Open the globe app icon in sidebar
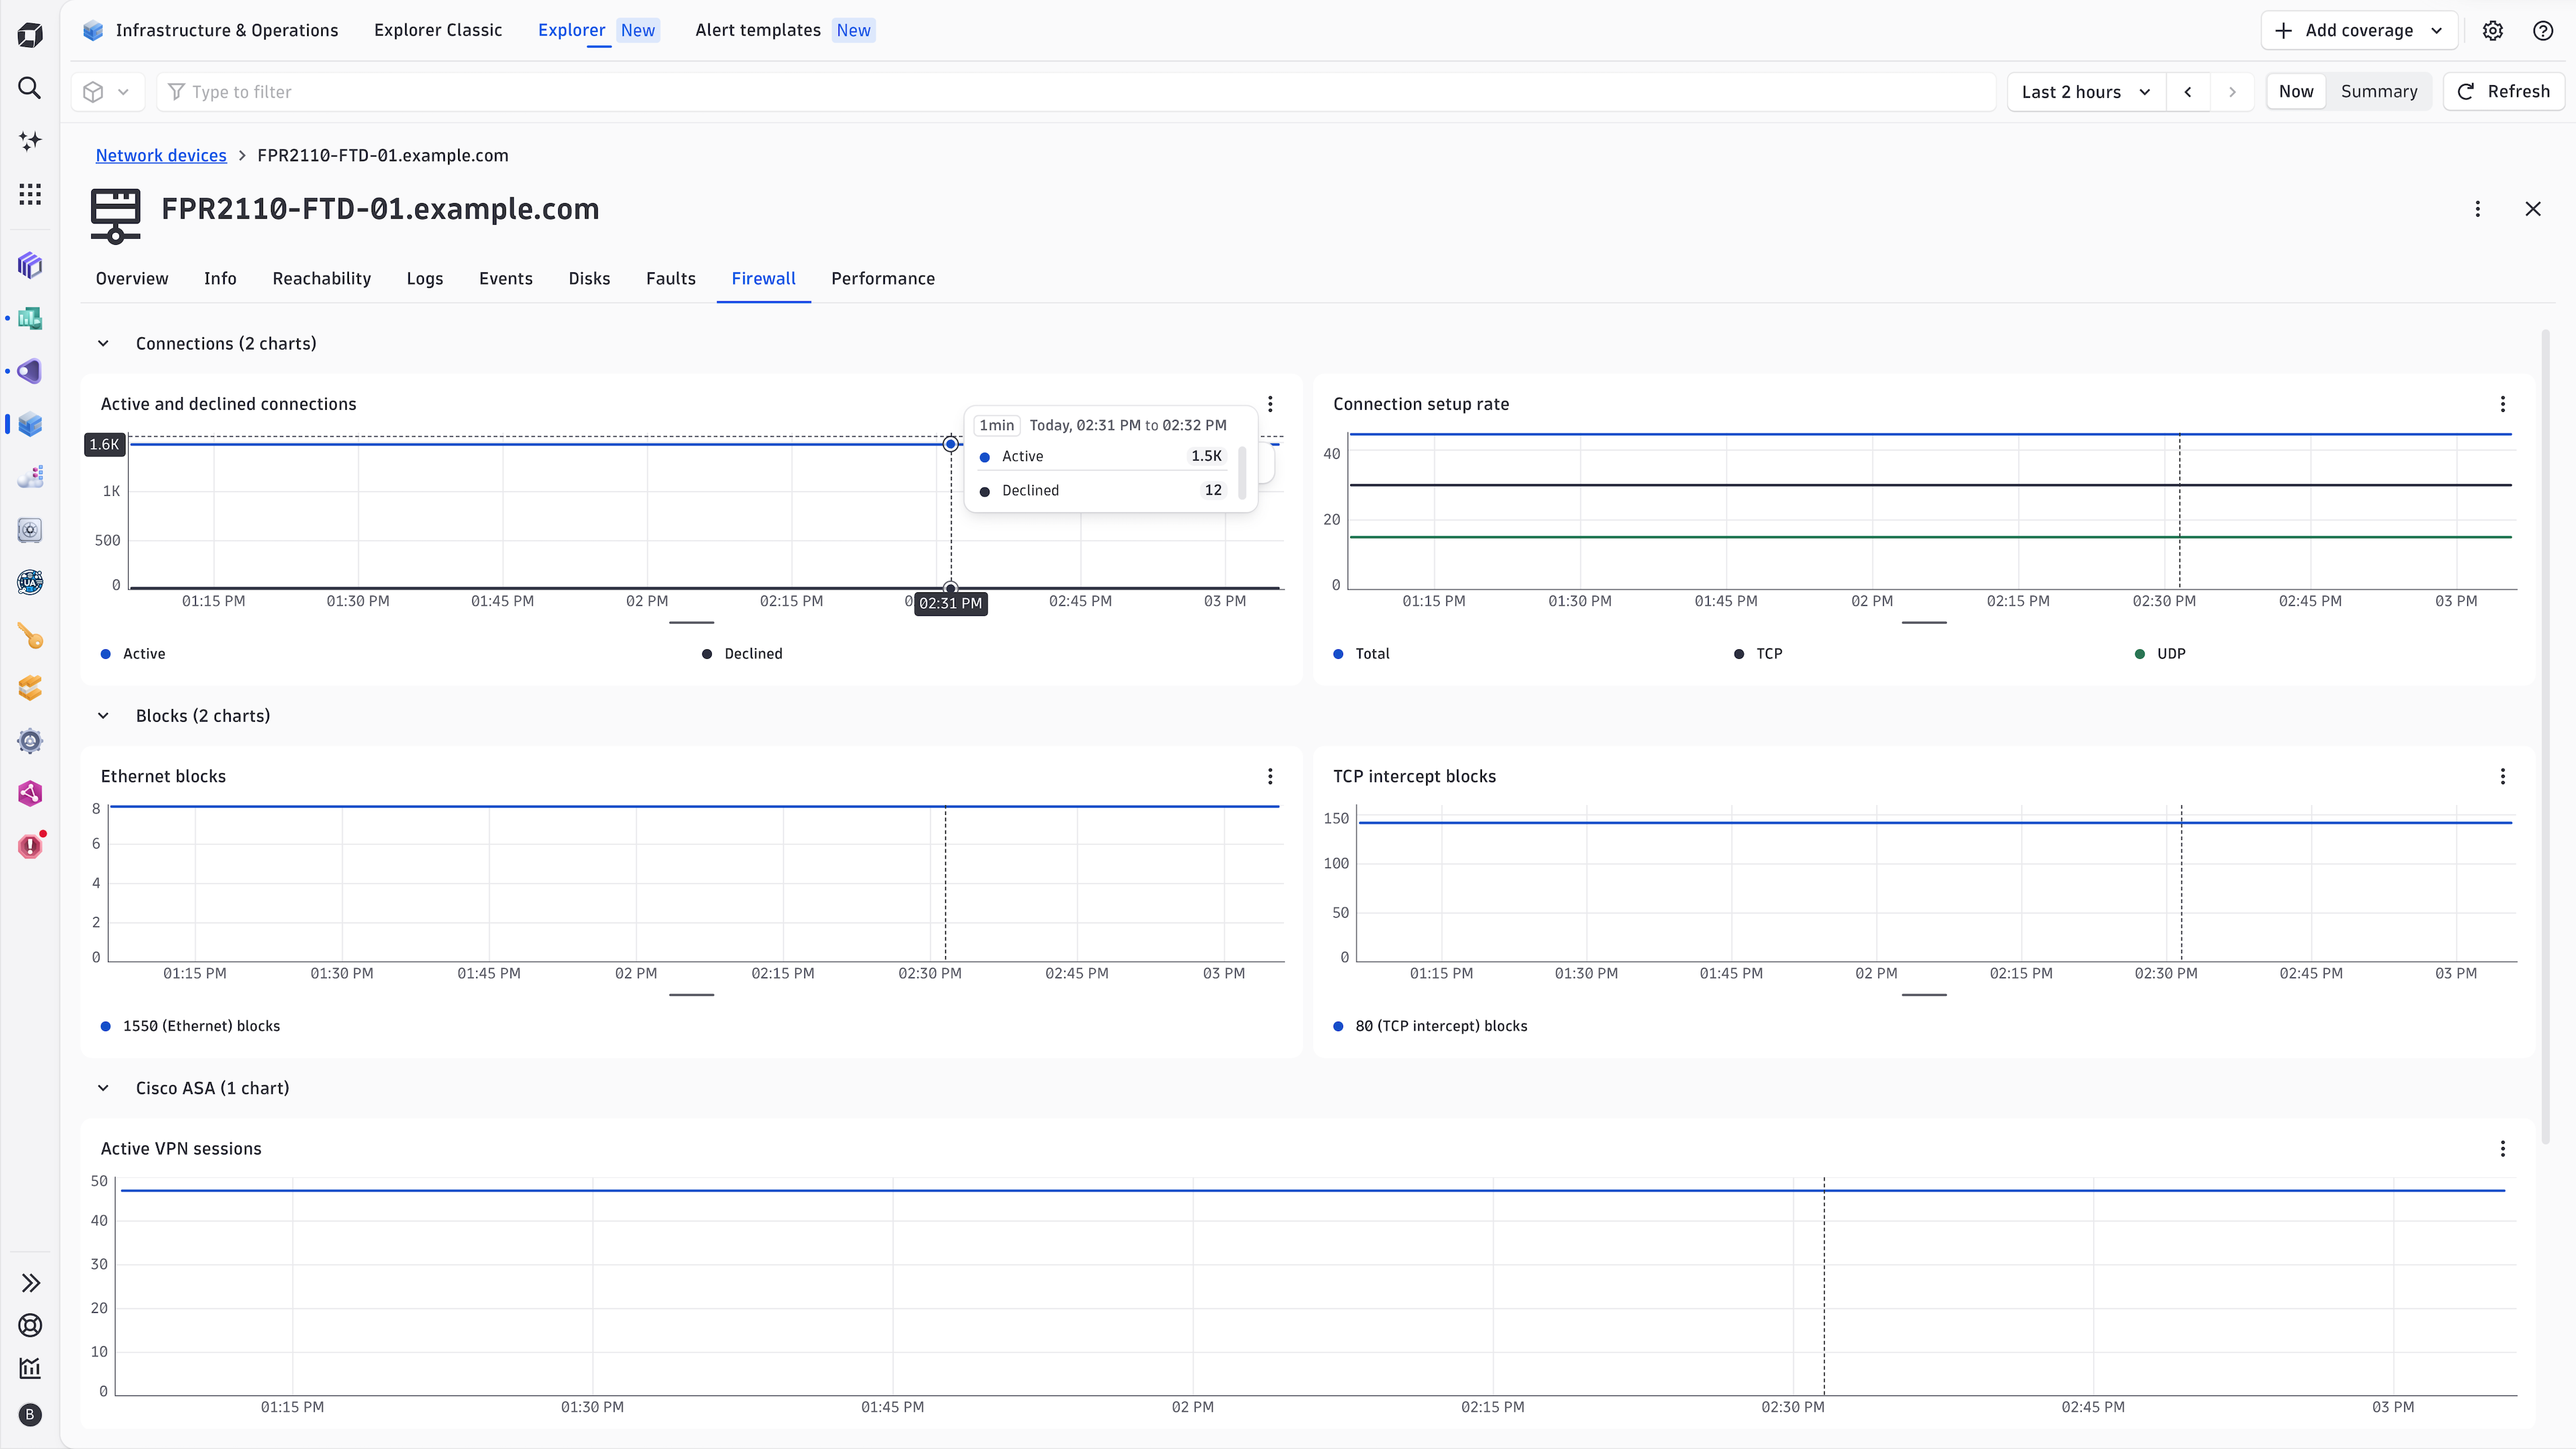 pyautogui.click(x=30, y=582)
